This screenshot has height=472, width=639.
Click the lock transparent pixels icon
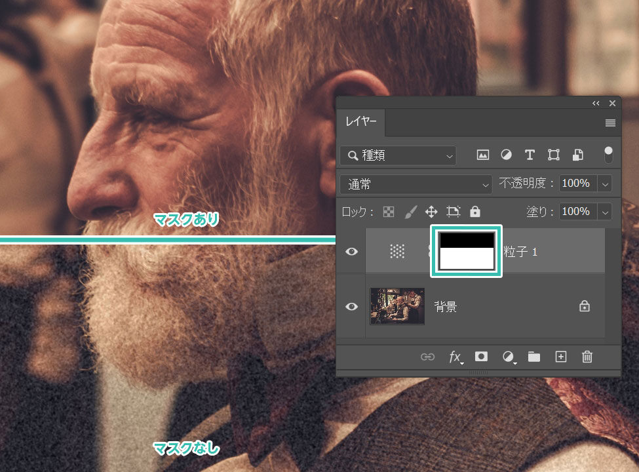click(x=389, y=212)
